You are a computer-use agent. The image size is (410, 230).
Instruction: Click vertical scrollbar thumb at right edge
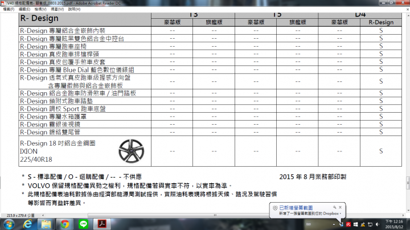(408, 183)
